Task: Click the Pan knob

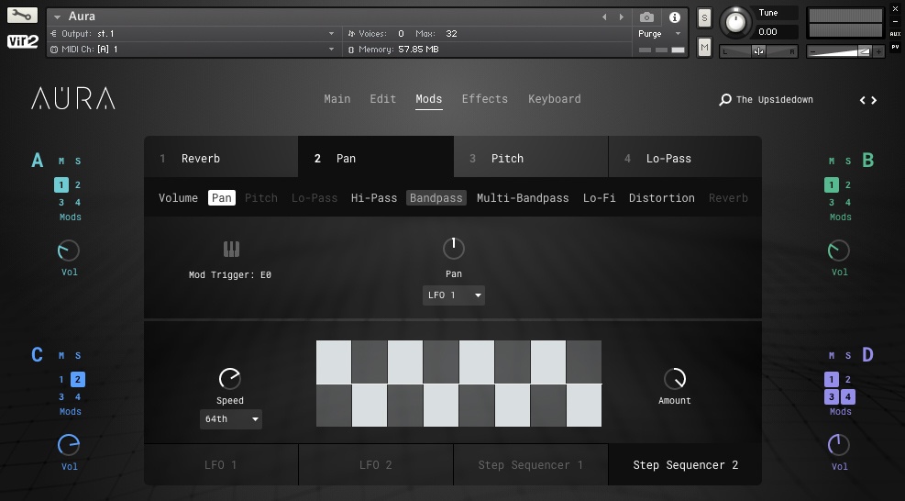Action: (454, 249)
